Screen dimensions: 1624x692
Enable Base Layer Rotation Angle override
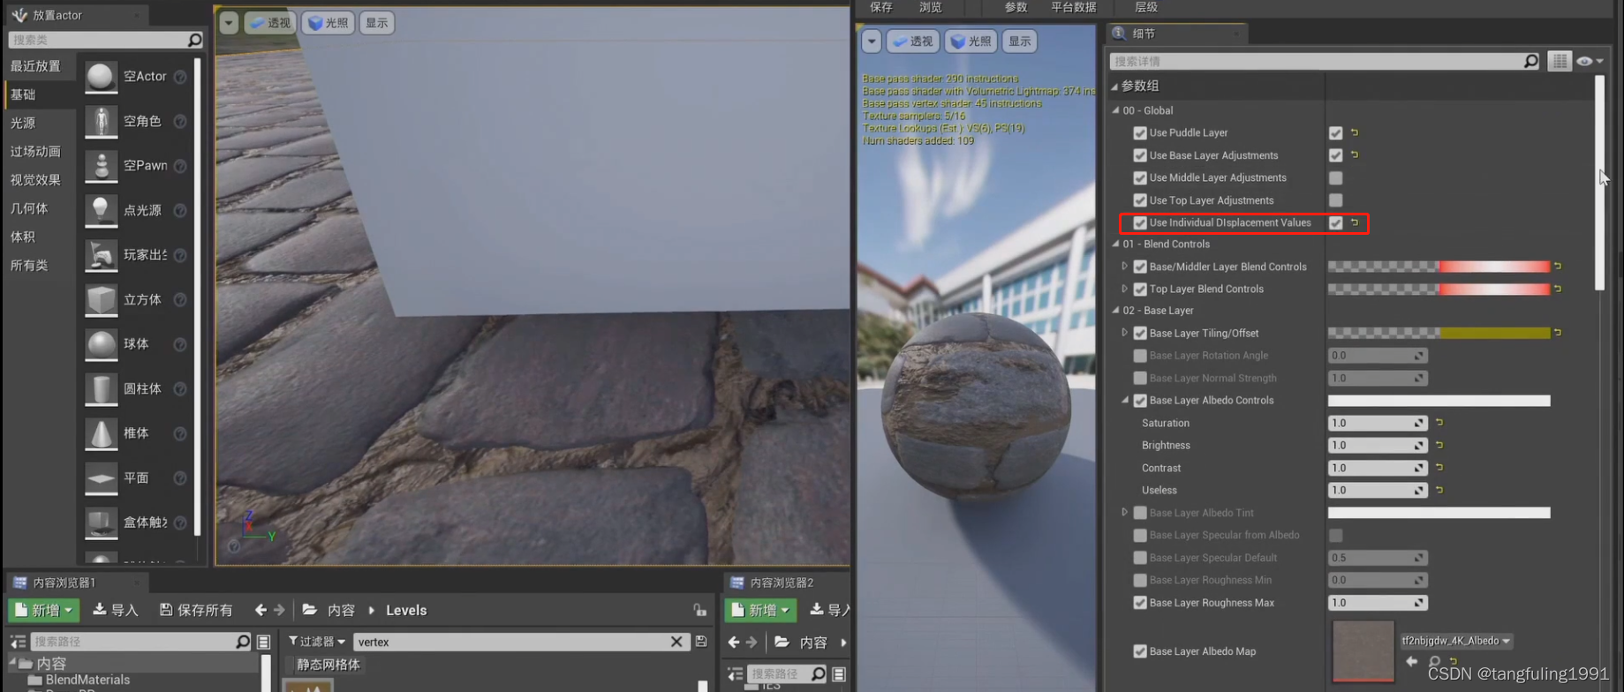[x=1140, y=356]
